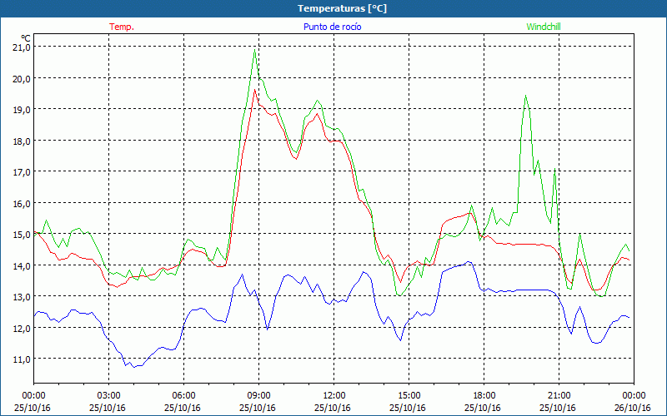
Task: Click the 12,0 y-axis value
Action: 22,328
